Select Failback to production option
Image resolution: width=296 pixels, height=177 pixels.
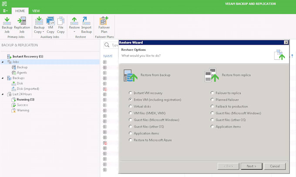(x=212, y=106)
